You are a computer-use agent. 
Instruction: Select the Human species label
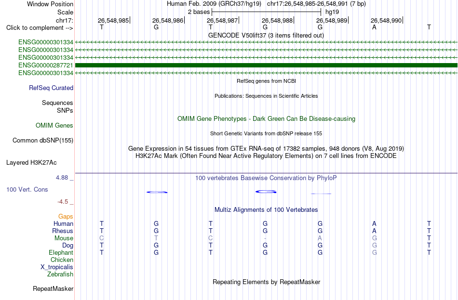point(63,223)
